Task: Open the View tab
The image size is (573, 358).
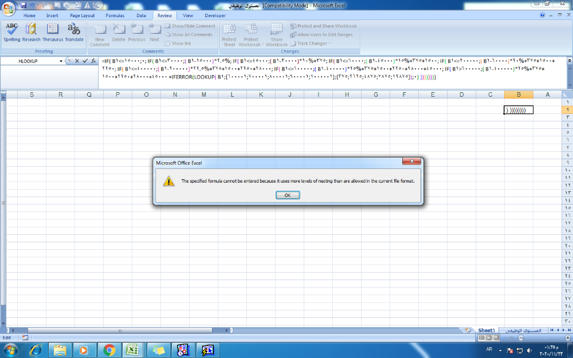Action: click(188, 15)
